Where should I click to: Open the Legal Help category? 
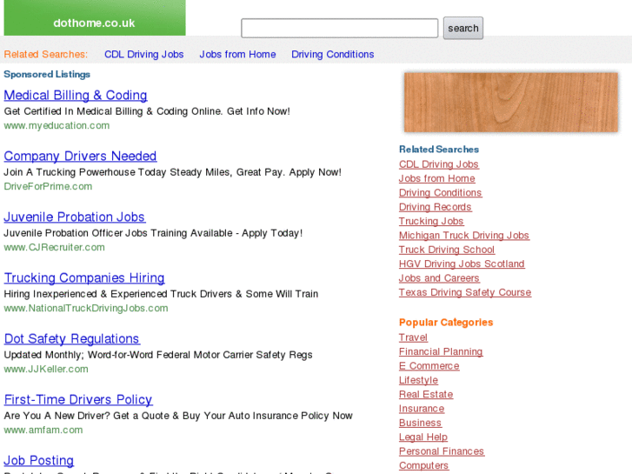423,437
